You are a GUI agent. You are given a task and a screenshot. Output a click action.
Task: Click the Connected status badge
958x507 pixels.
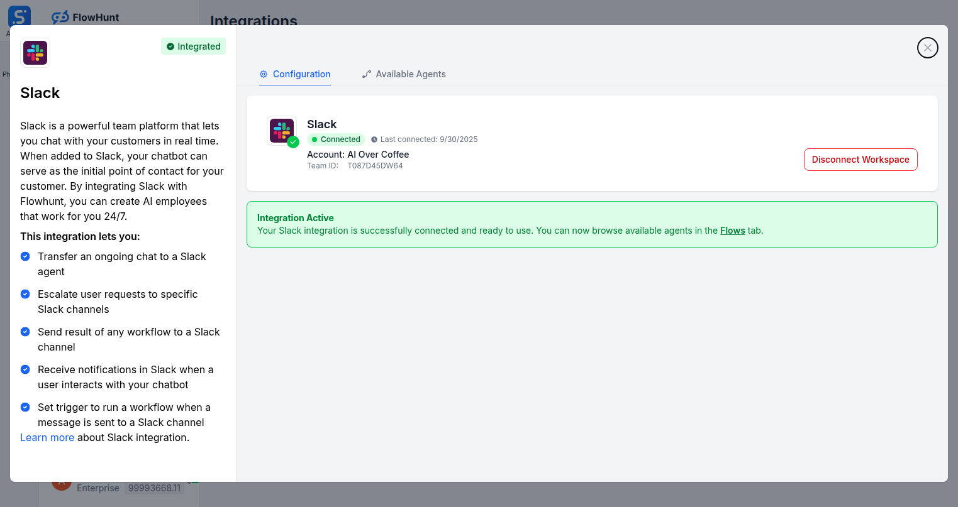pyautogui.click(x=336, y=139)
